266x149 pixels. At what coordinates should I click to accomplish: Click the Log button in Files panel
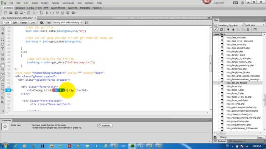pyautogui.click(x=261, y=137)
